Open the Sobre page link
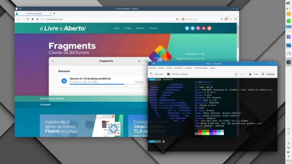Screen dimensions: 292x164 click(117, 28)
